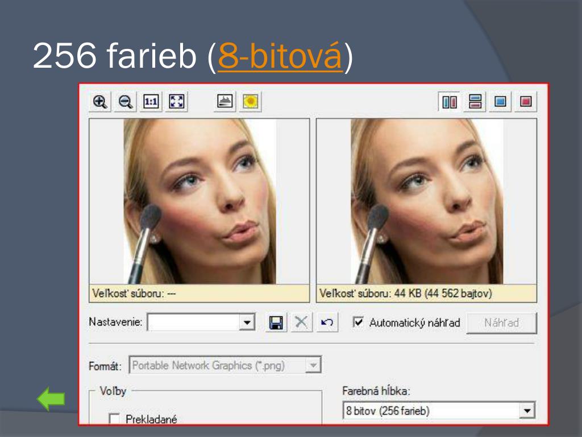Screen dimensions: 582x437
Task: Delete preset with the X icon
Action: pyautogui.click(x=301, y=322)
